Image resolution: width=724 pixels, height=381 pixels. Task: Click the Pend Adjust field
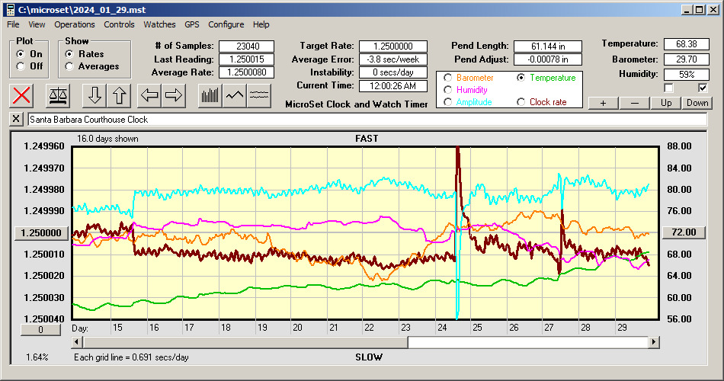click(548, 59)
